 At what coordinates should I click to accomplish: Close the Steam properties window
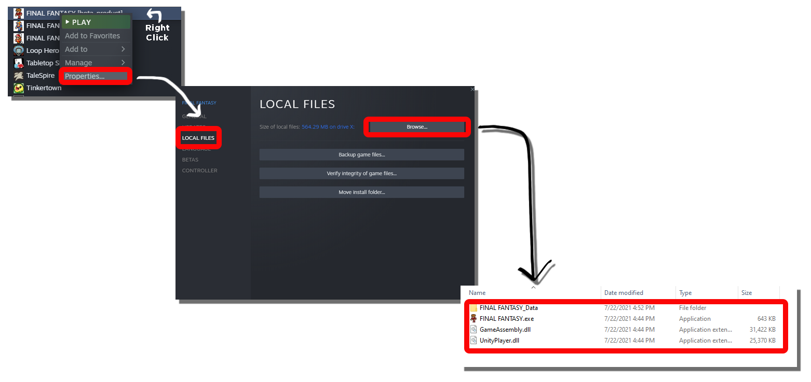point(472,89)
